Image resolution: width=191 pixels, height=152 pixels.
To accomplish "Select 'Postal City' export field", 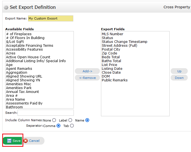I will click(x=135, y=49).
